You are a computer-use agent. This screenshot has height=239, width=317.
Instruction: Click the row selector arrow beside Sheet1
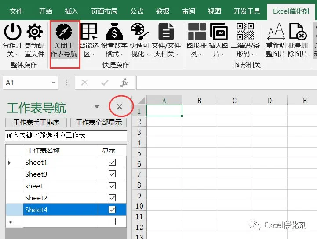pyautogui.click(x=10, y=163)
